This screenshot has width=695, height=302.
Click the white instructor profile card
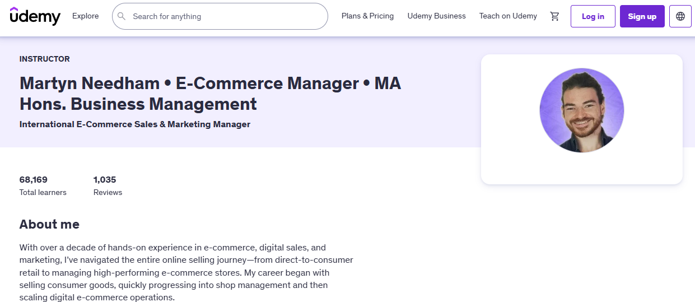coord(582,119)
